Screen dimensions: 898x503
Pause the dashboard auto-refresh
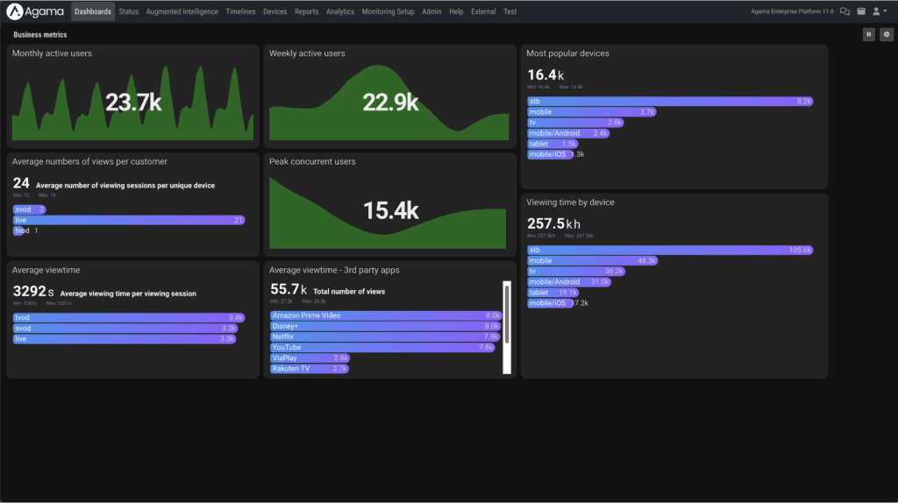click(869, 34)
